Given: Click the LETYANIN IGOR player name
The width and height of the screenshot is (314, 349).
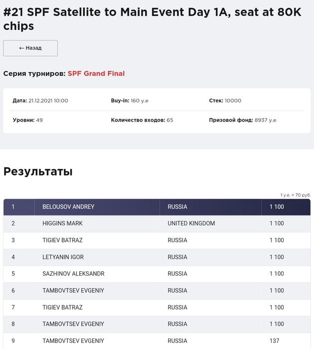Looking at the screenshot, I should [x=63, y=257].
